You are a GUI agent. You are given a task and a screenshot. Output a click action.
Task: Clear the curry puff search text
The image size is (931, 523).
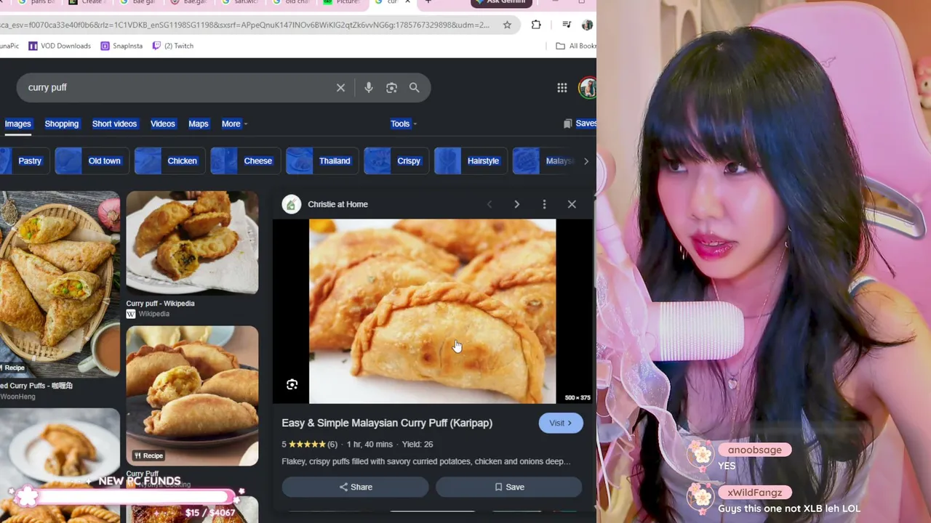click(x=340, y=88)
